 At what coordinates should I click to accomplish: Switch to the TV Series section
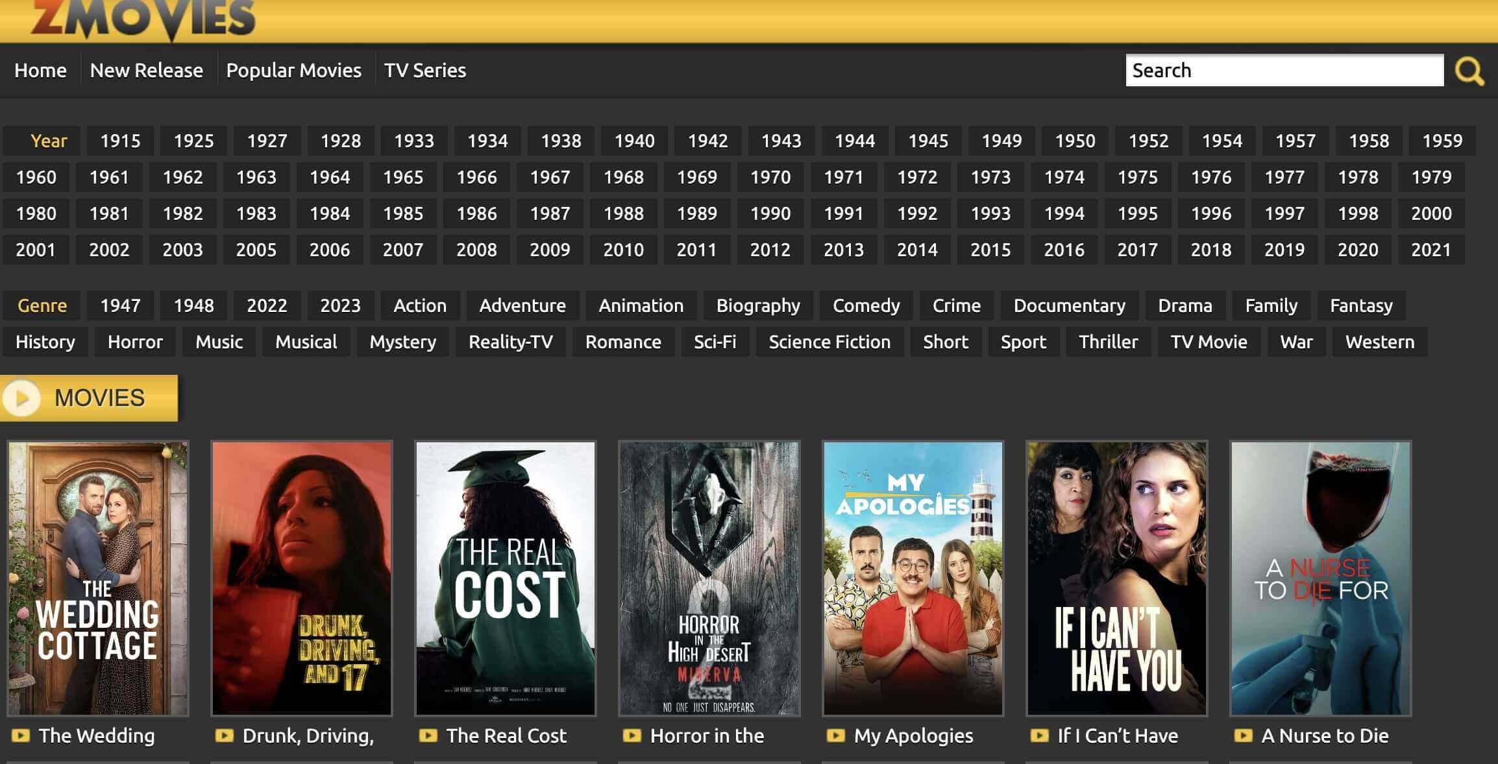pyautogui.click(x=424, y=70)
